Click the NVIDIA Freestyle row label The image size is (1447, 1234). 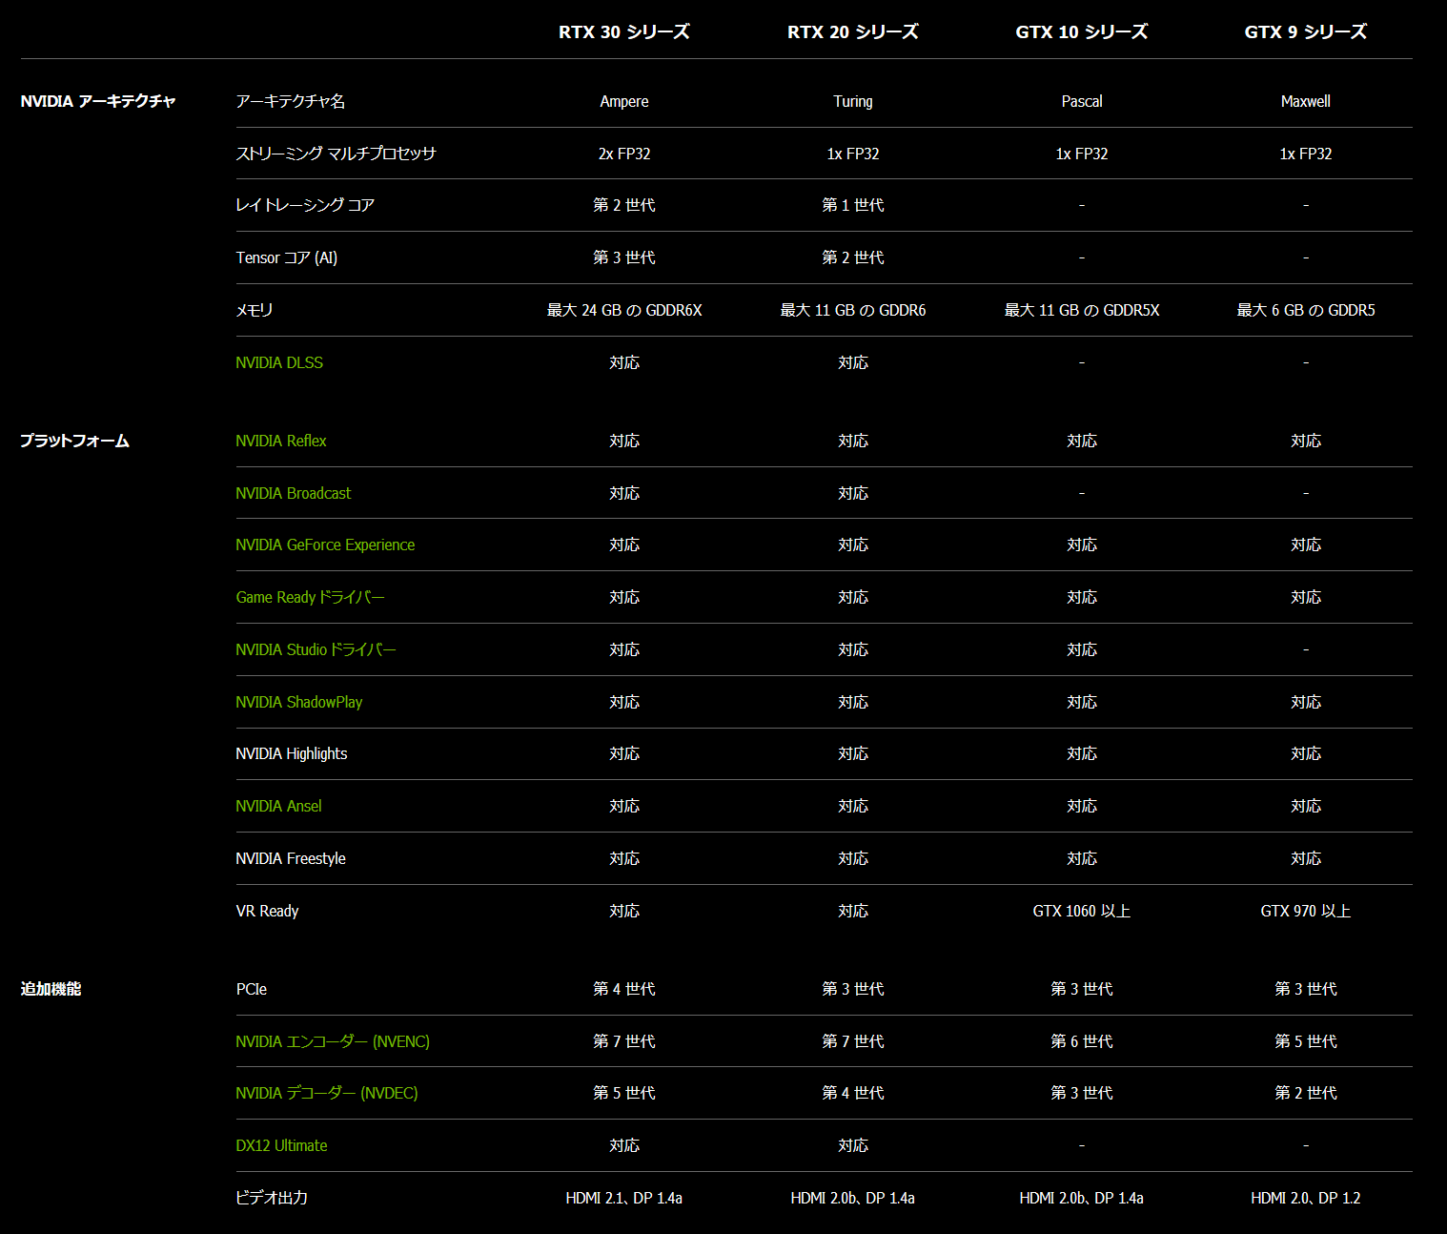[x=291, y=858]
